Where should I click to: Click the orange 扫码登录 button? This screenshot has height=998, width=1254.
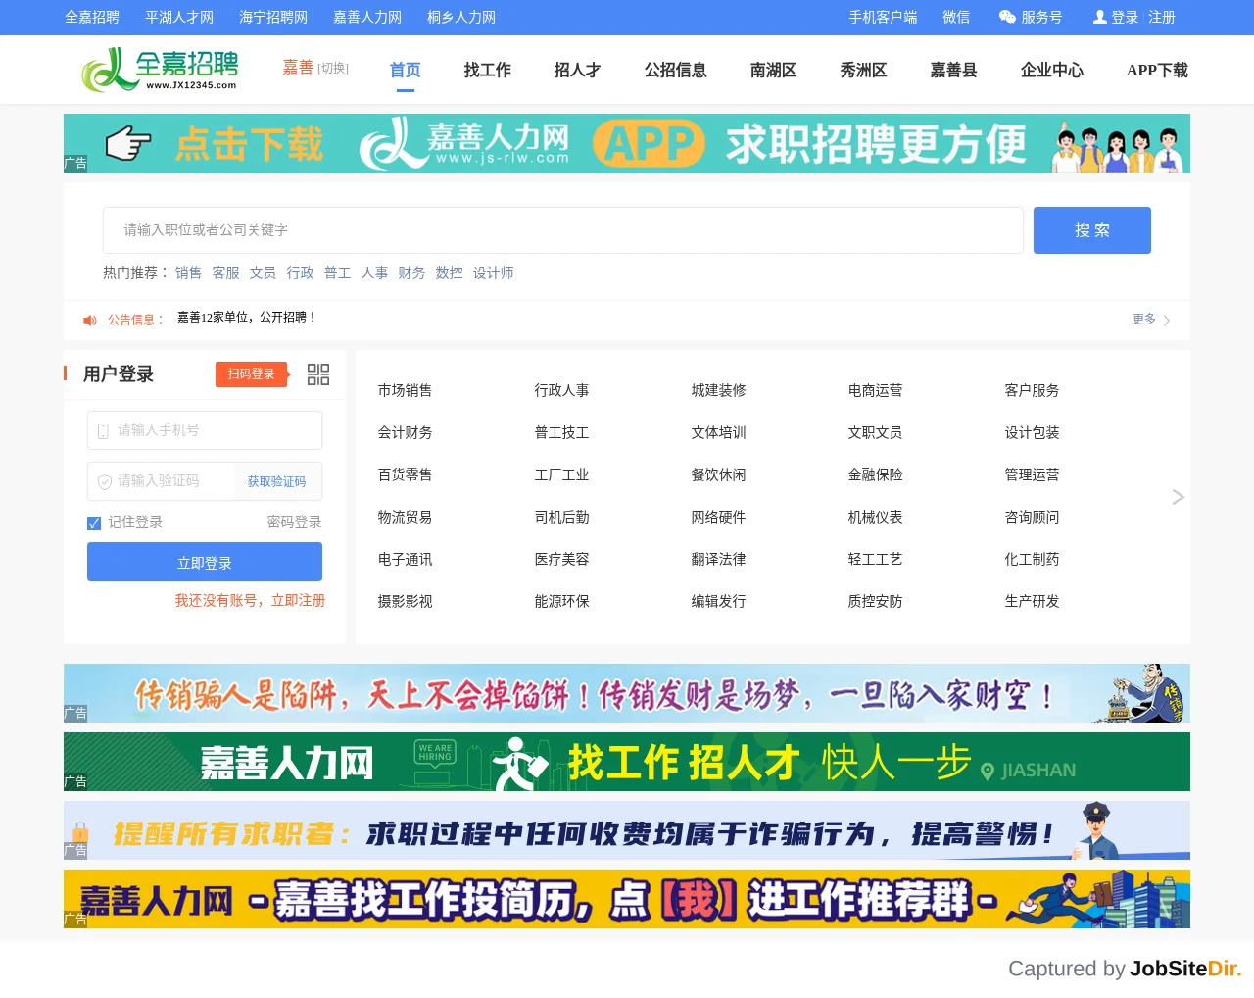point(252,374)
